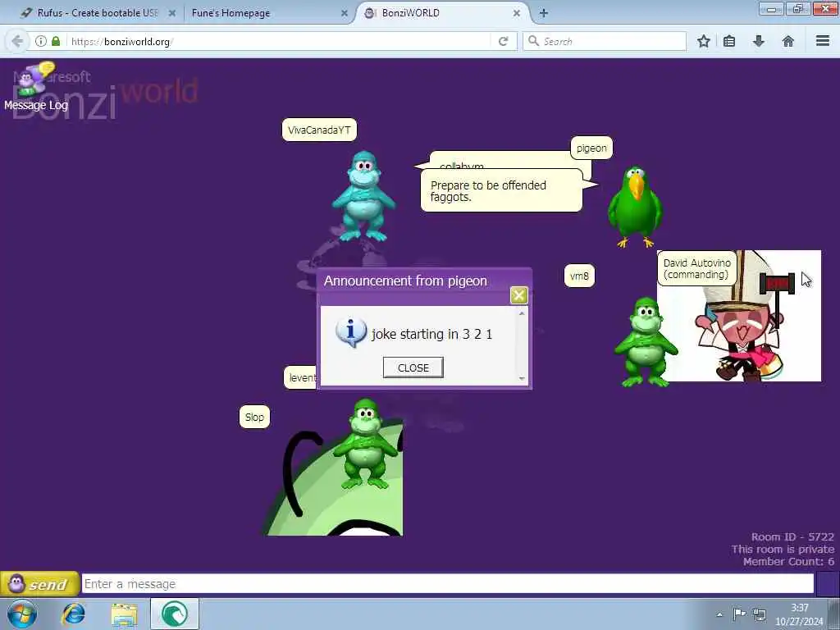Open the browser hamburger menu
This screenshot has width=840, height=630.
[822, 41]
